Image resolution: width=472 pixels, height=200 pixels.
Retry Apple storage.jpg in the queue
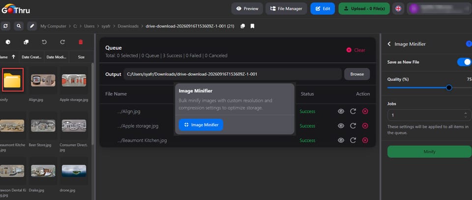353,126
